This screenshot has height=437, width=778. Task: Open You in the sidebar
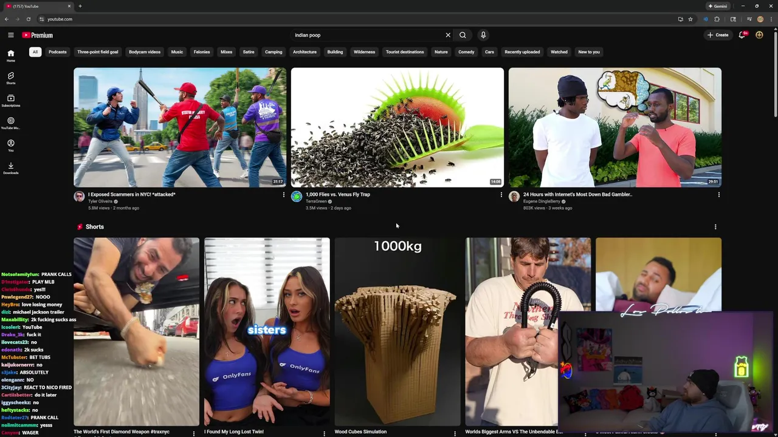[10, 146]
